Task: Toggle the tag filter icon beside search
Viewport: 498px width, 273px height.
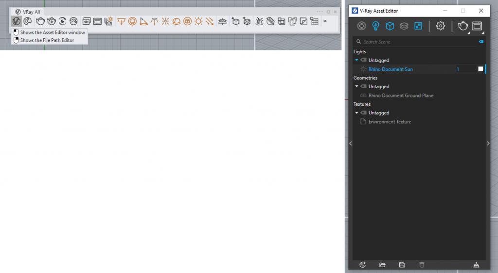Action: [x=481, y=42]
